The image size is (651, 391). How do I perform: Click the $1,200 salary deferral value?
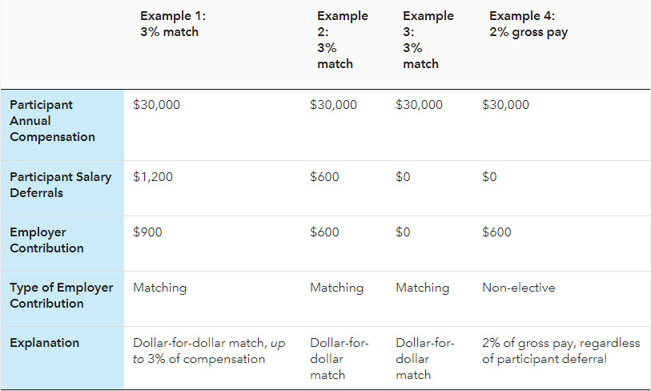[153, 177]
